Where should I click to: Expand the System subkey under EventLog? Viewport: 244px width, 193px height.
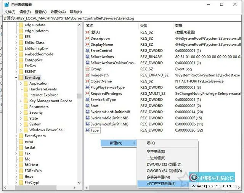(x=21, y=124)
